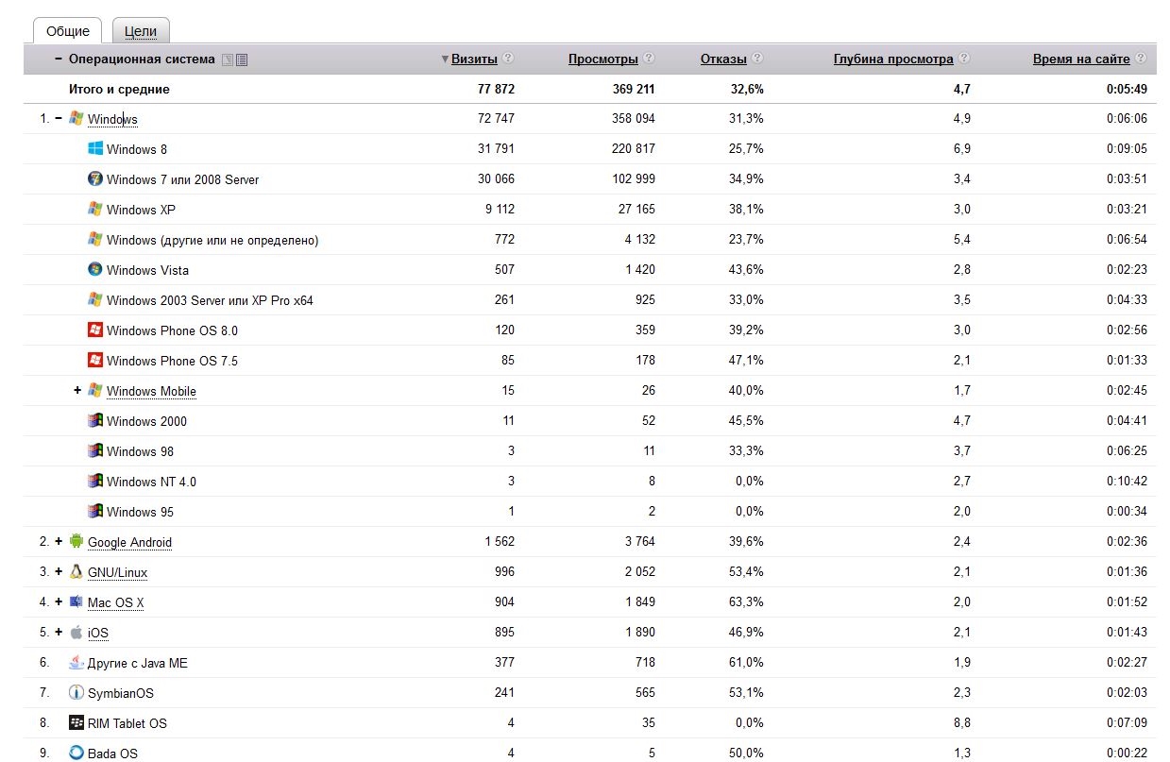Click the Windows XP flag icon
1170x762 pixels.
click(x=95, y=209)
